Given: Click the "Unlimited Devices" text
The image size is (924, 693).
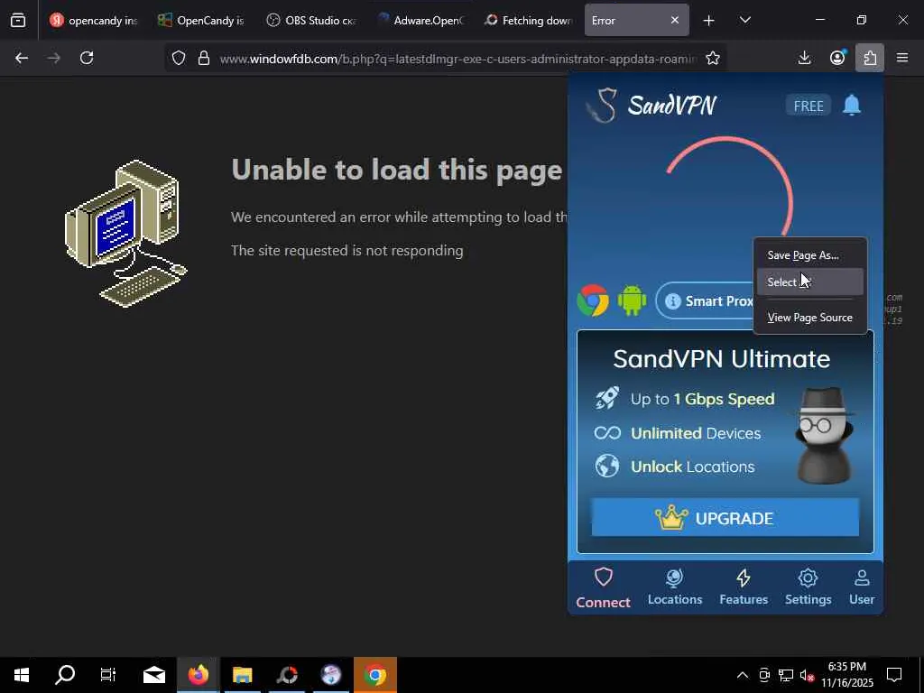Looking at the screenshot, I should (x=696, y=433).
